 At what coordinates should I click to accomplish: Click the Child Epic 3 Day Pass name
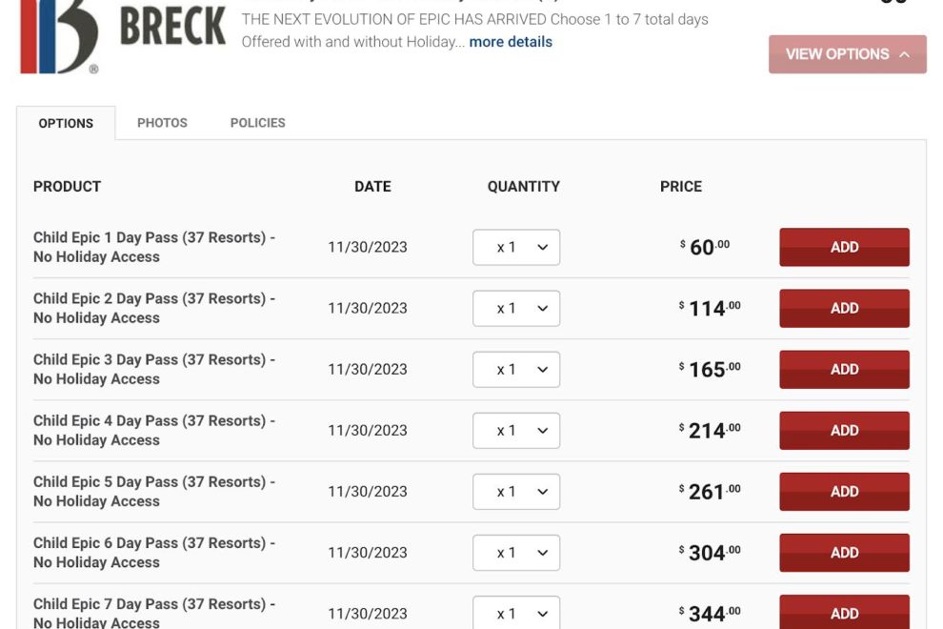click(x=153, y=369)
